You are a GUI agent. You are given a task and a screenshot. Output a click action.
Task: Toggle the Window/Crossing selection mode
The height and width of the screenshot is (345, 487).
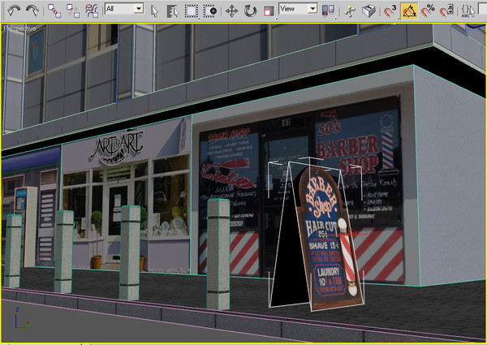[x=210, y=11]
